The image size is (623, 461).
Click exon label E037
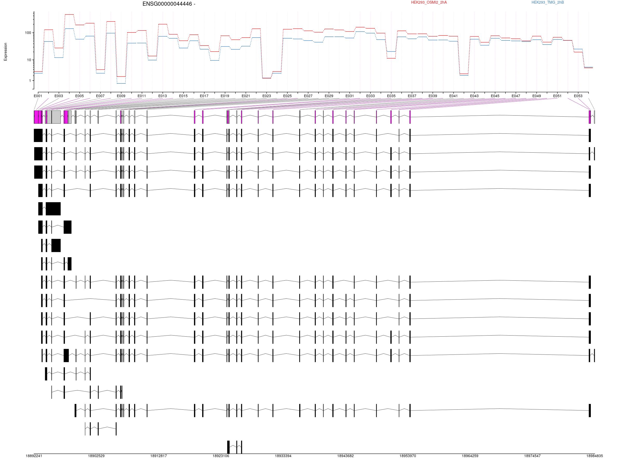tap(412, 96)
